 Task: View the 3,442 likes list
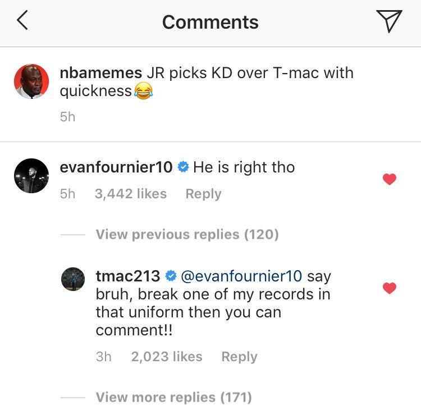pyautogui.click(x=131, y=194)
